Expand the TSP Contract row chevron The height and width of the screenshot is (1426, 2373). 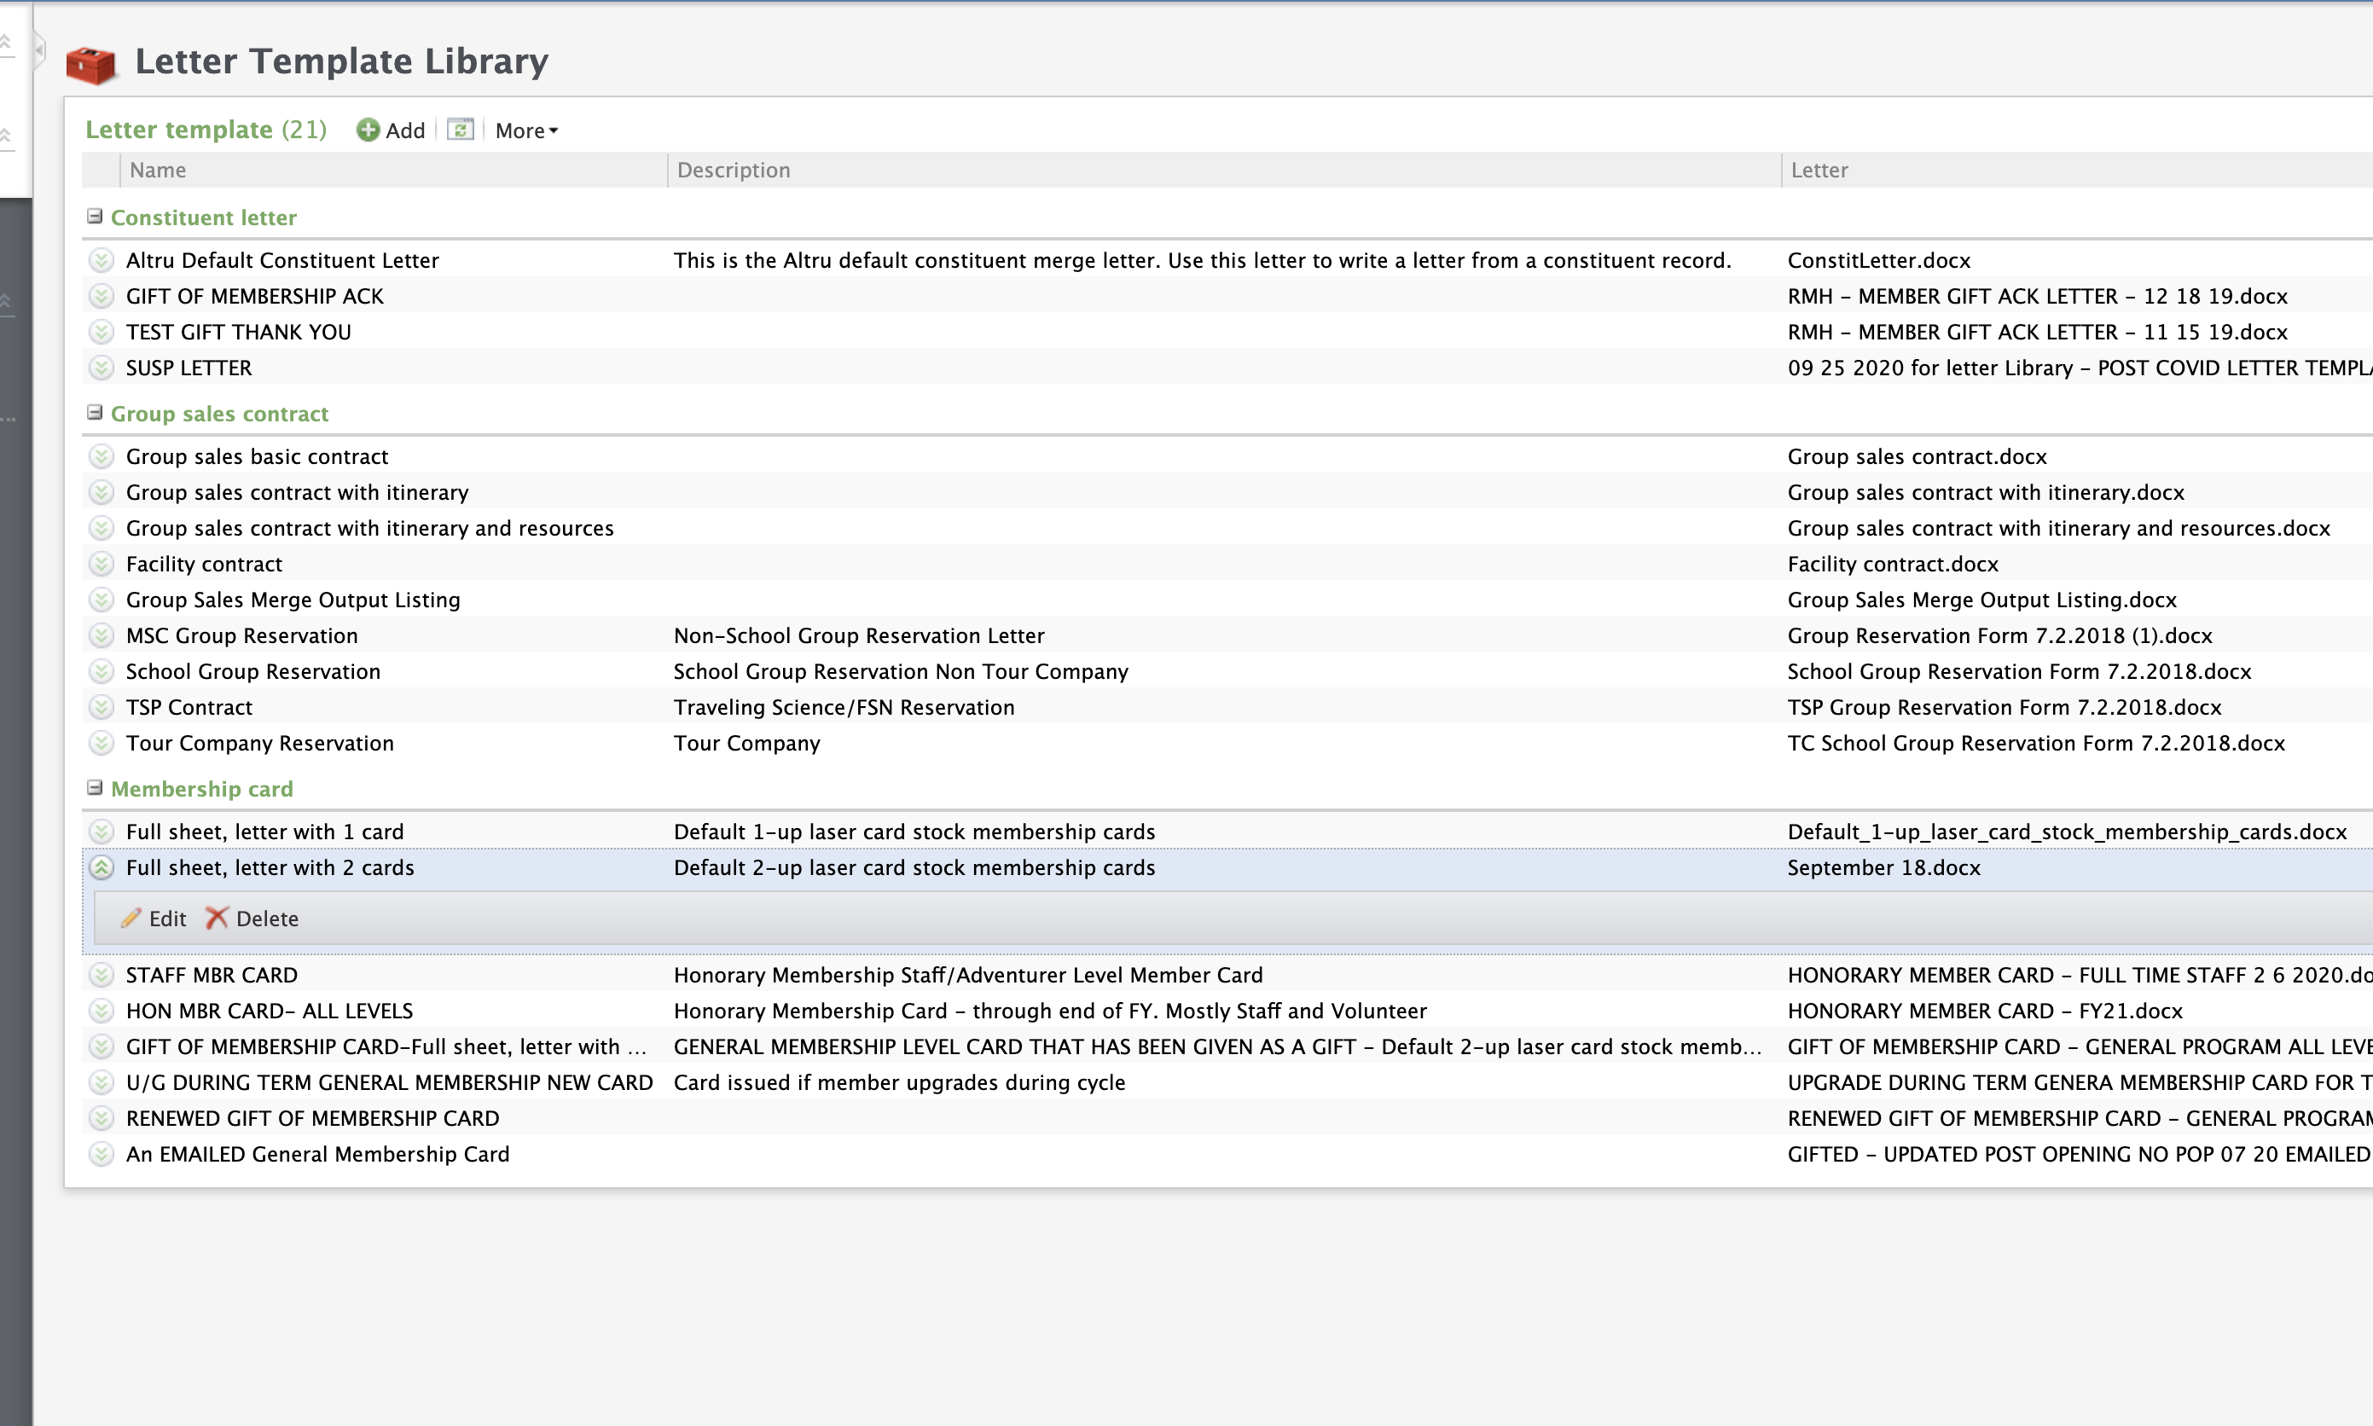pyautogui.click(x=101, y=707)
